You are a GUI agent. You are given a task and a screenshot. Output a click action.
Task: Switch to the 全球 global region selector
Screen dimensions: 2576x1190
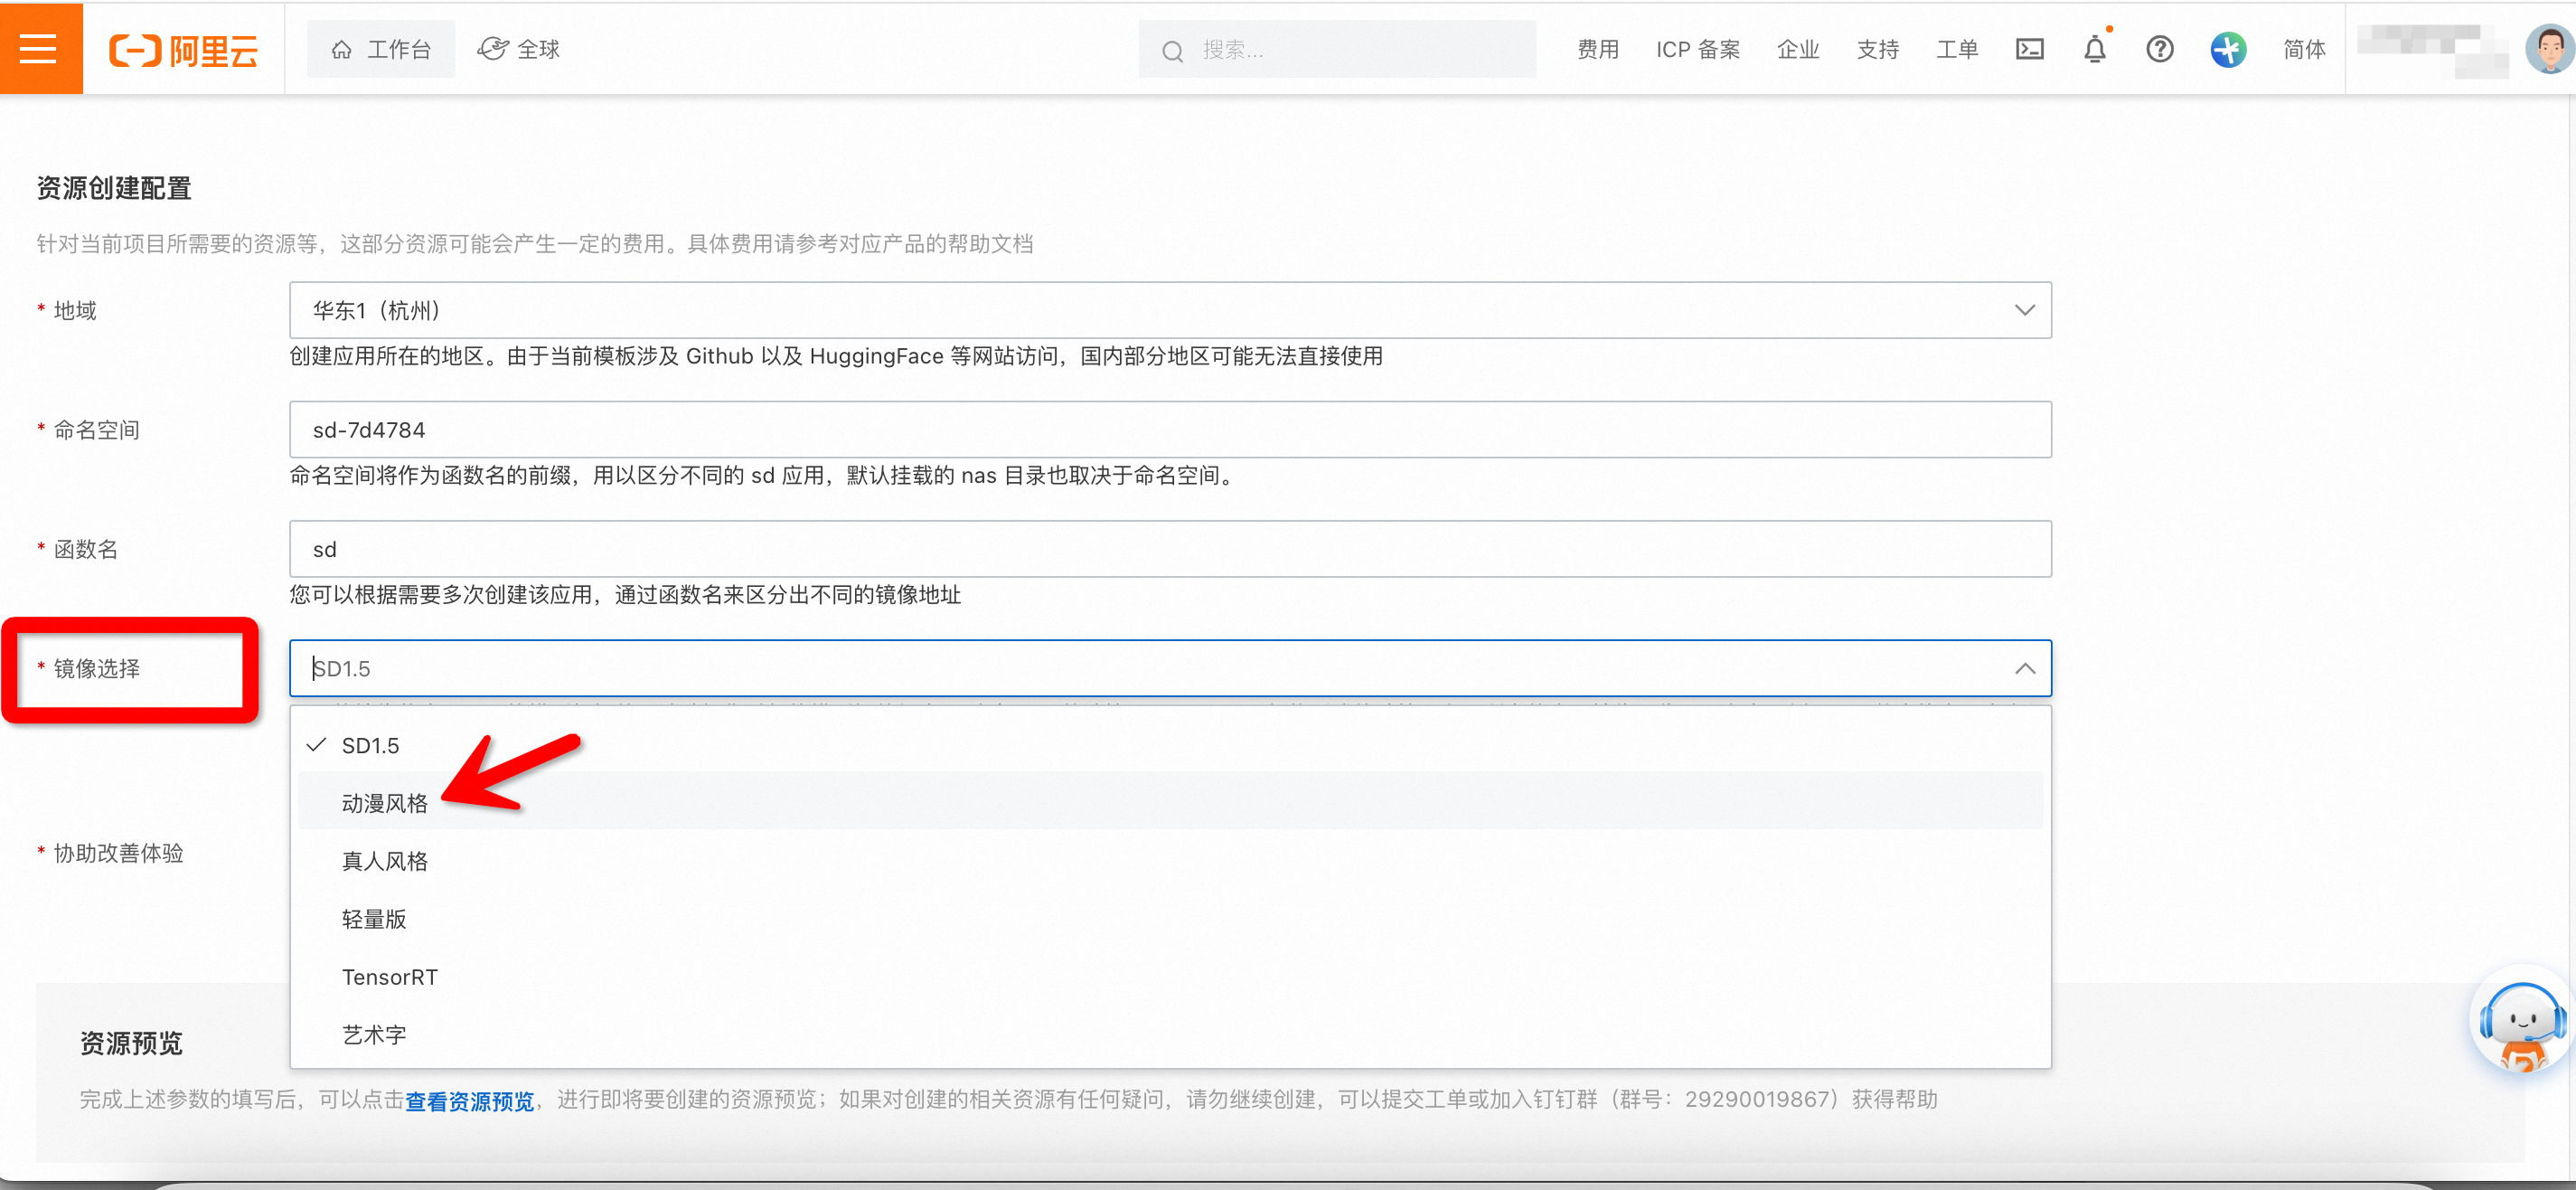(519, 49)
